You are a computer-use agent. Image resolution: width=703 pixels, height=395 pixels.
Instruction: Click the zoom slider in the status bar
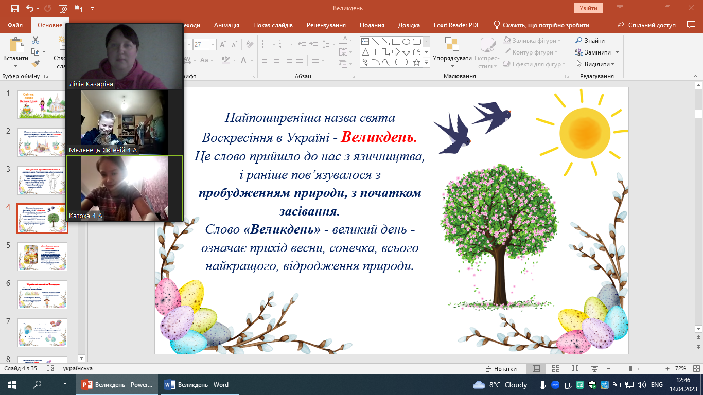click(x=631, y=369)
